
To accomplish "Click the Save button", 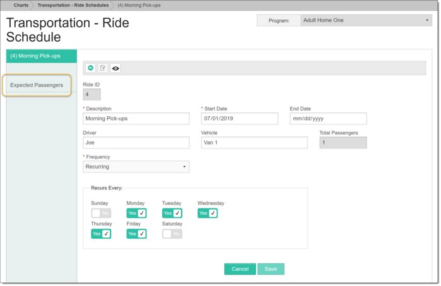I will pyautogui.click(x=270, y=269).
